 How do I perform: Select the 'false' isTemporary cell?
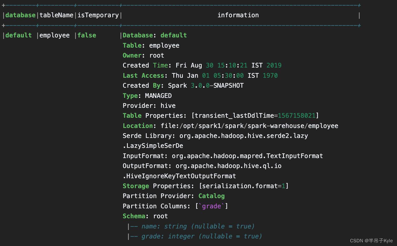[x=87, y=35]
